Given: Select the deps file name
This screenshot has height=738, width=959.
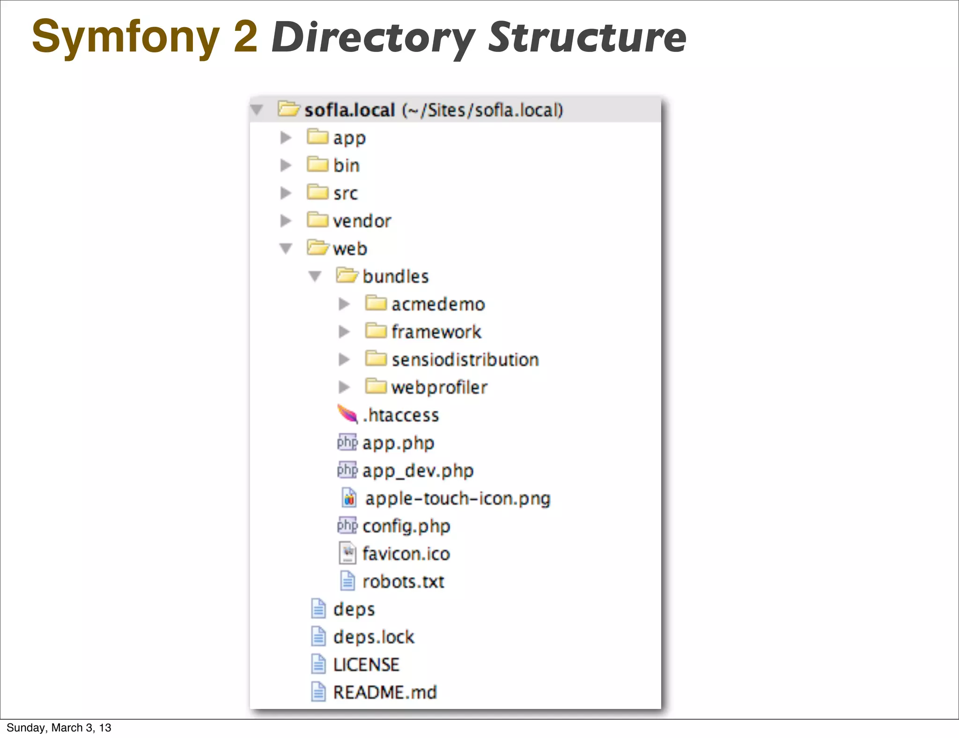Looking at the screenshot, I should [x=354, y=610].
